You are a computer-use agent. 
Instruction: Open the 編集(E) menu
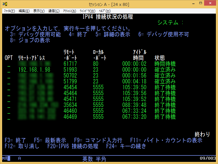(x=24, y=11)
